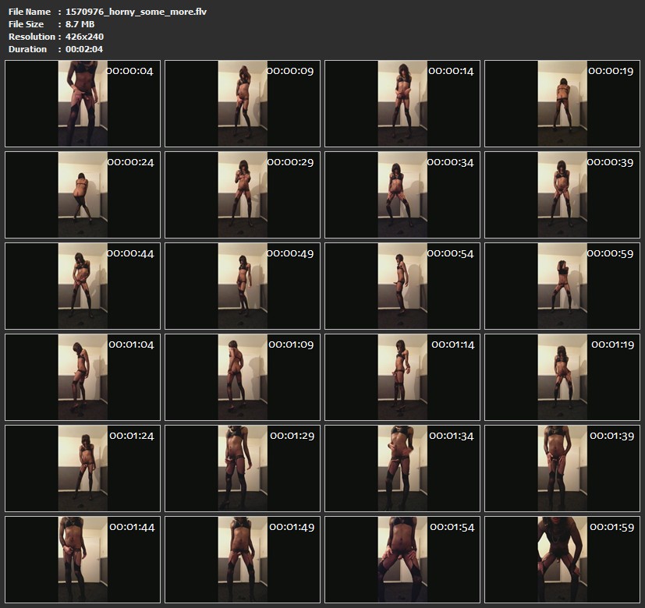645x608 pixels.
Task: Click the 00:01:24 timestamp label
Action: click(x=132, y=436)
